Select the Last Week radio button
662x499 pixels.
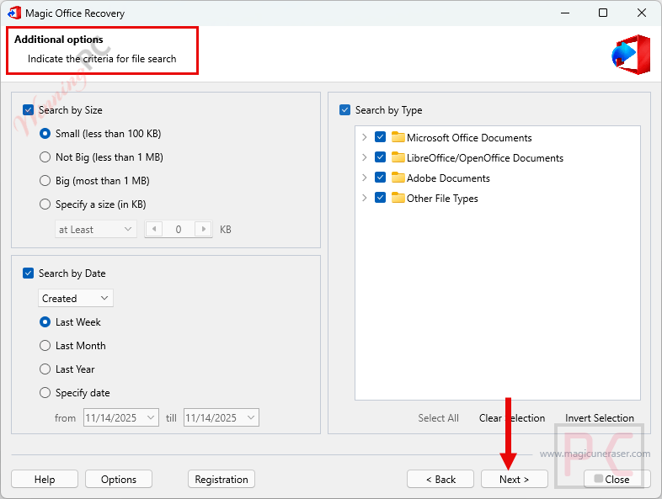point(45,322)
